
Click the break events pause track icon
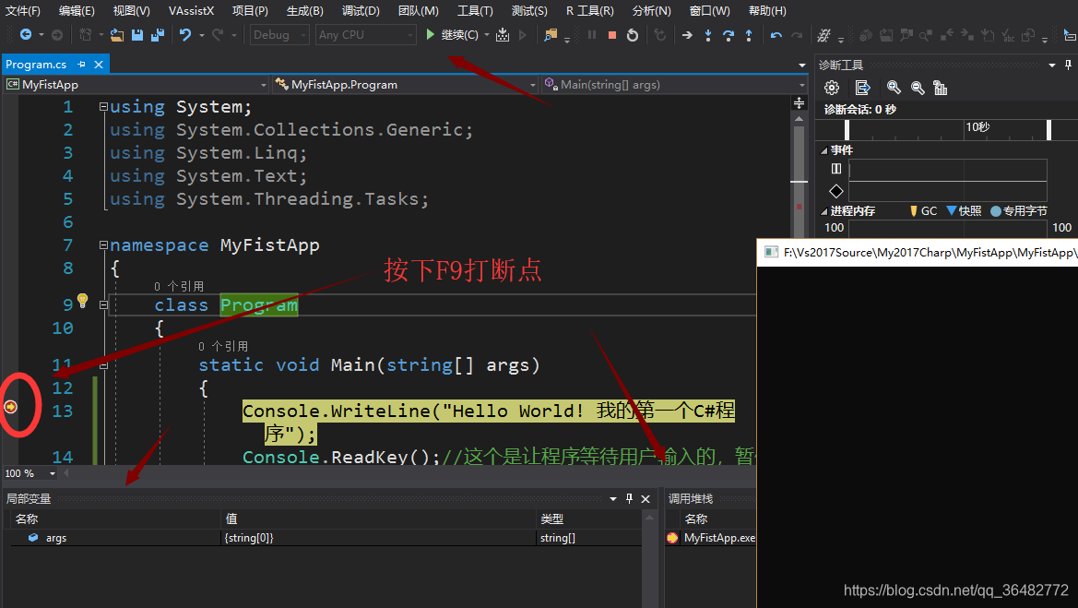pyautogui.click(x=836, y=169)
